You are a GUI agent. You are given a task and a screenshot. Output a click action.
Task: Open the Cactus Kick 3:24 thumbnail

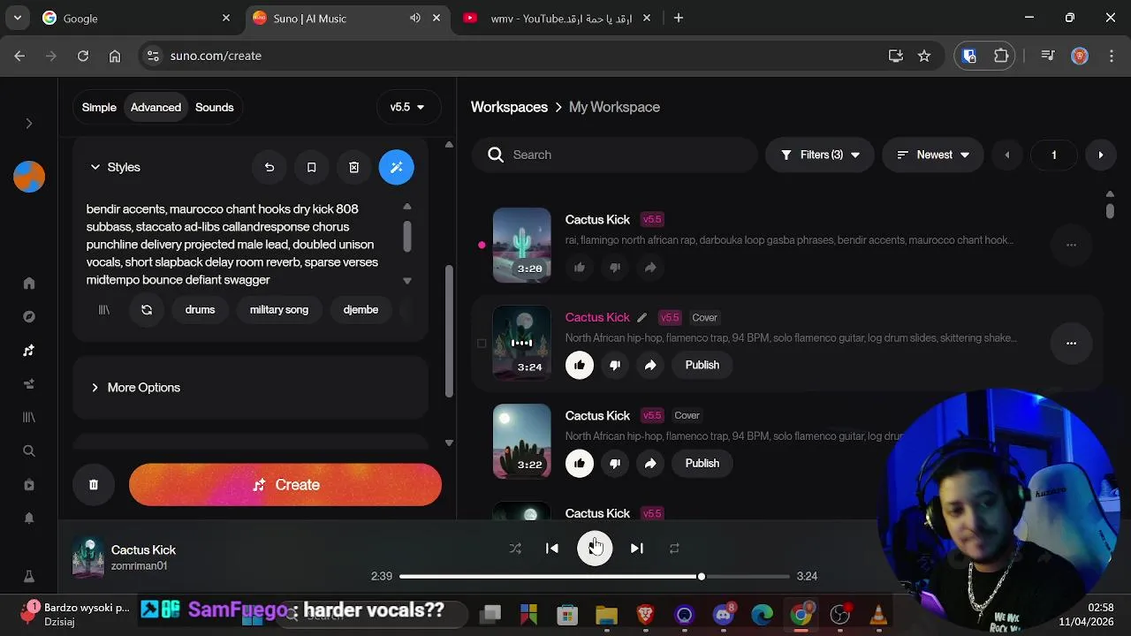coord(521,343)
